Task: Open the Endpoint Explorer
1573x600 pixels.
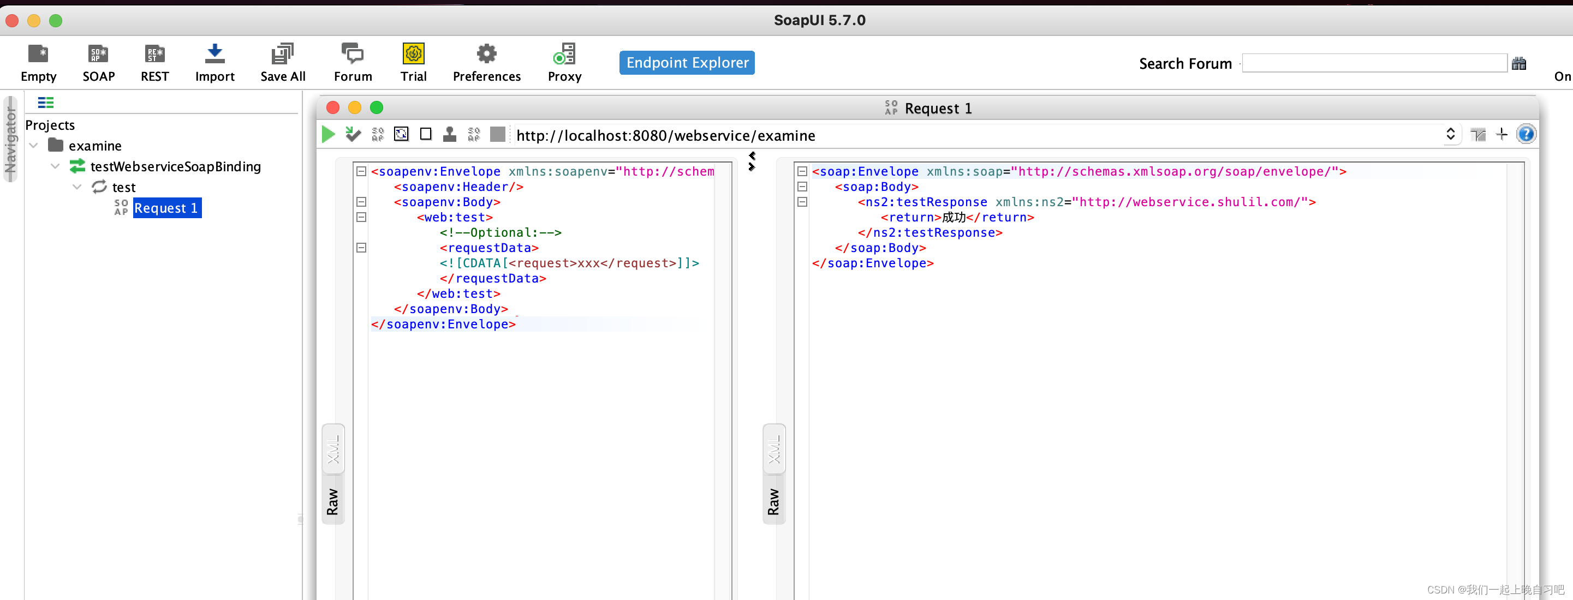Action: point(687,62)
